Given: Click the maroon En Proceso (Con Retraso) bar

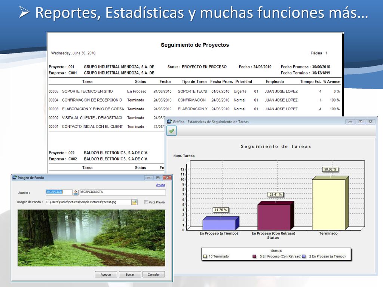Looking at the screenshot, I should pyautogui.click(x=274, y=217).
